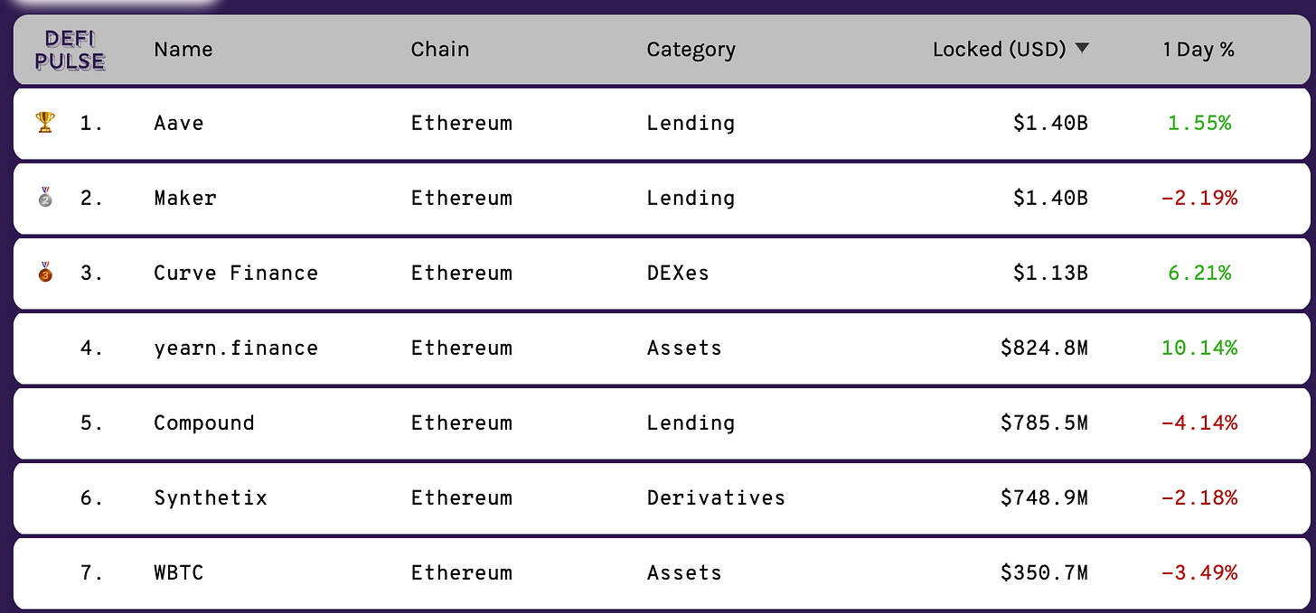Open the Aave project link
This screenshot has height=613, width=1316.
[x=179, y=123]
